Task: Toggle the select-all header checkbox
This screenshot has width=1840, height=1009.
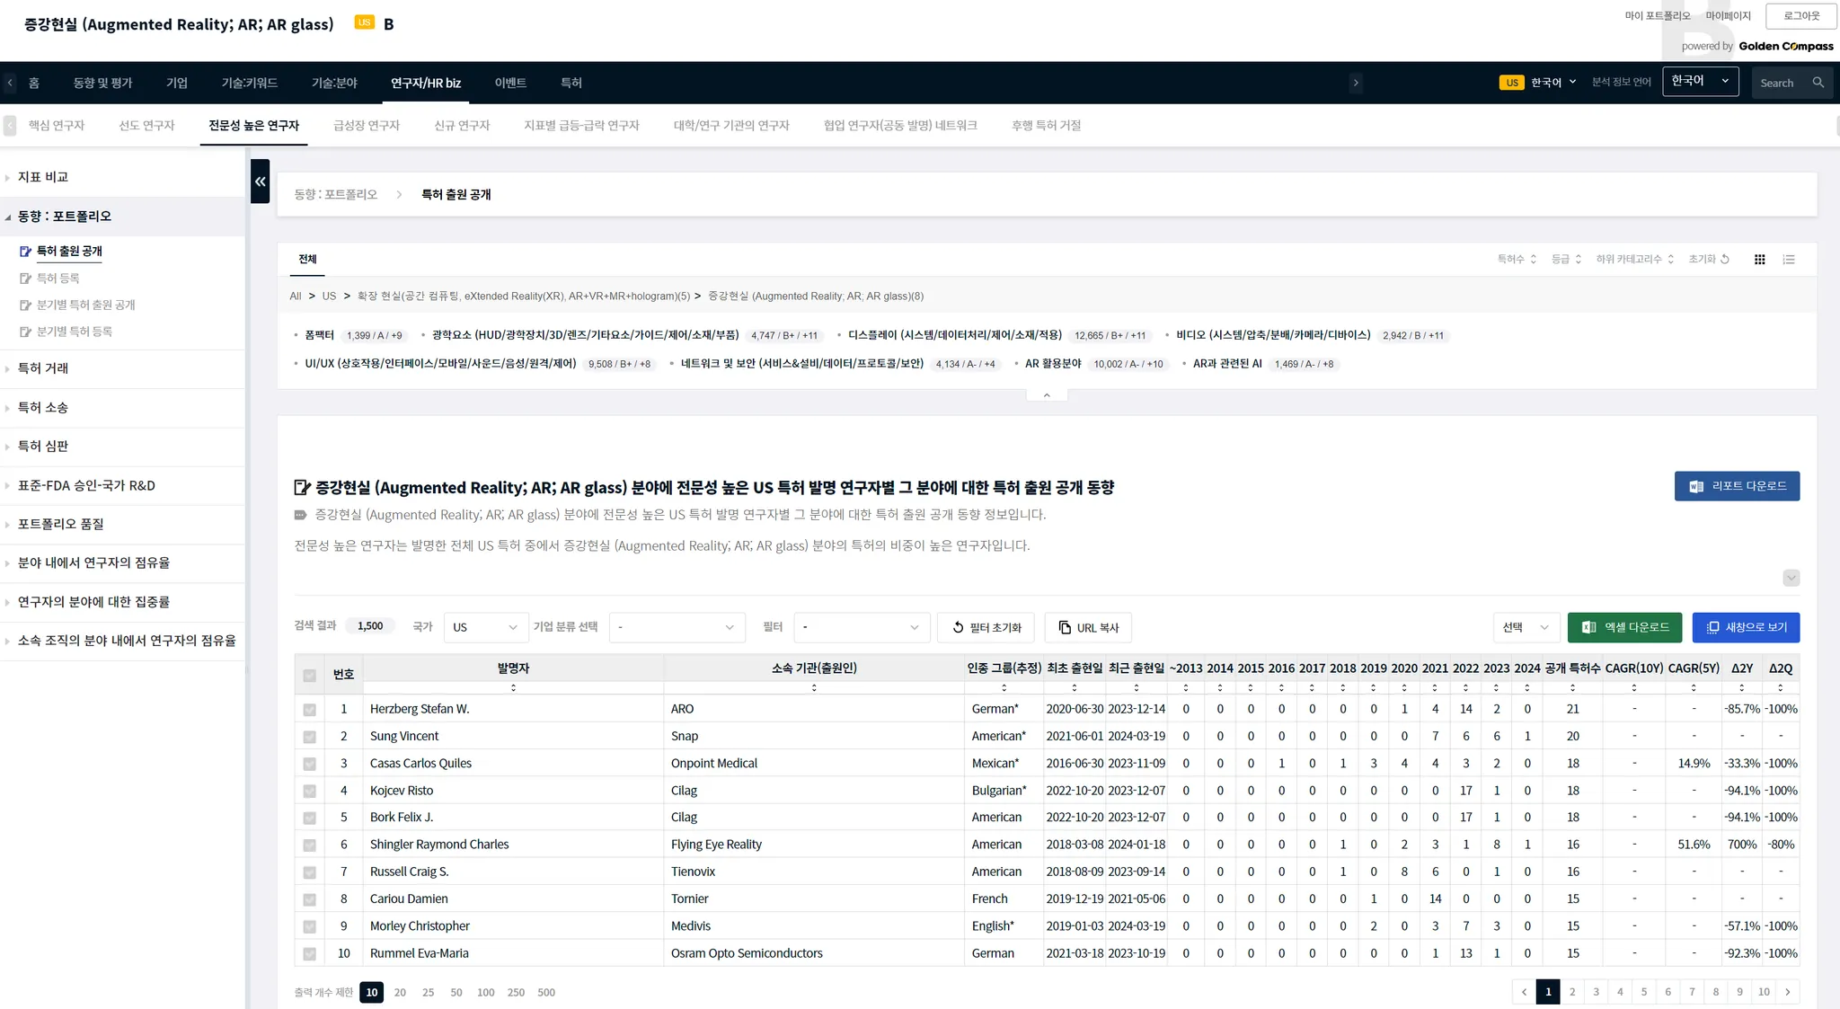Action: click(x=309, y=676)
